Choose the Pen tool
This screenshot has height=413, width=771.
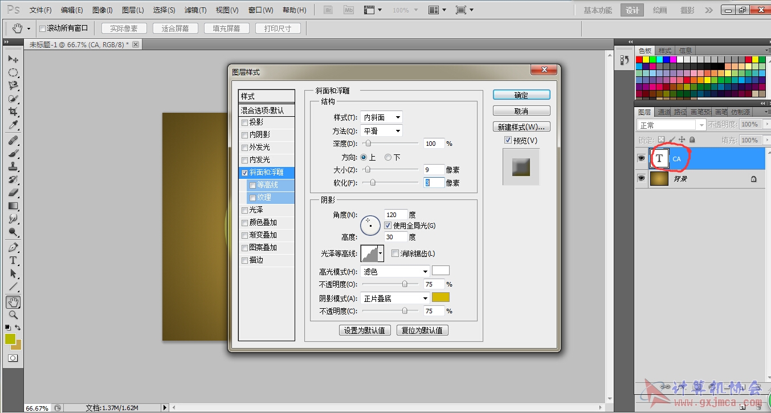point(13,247)
